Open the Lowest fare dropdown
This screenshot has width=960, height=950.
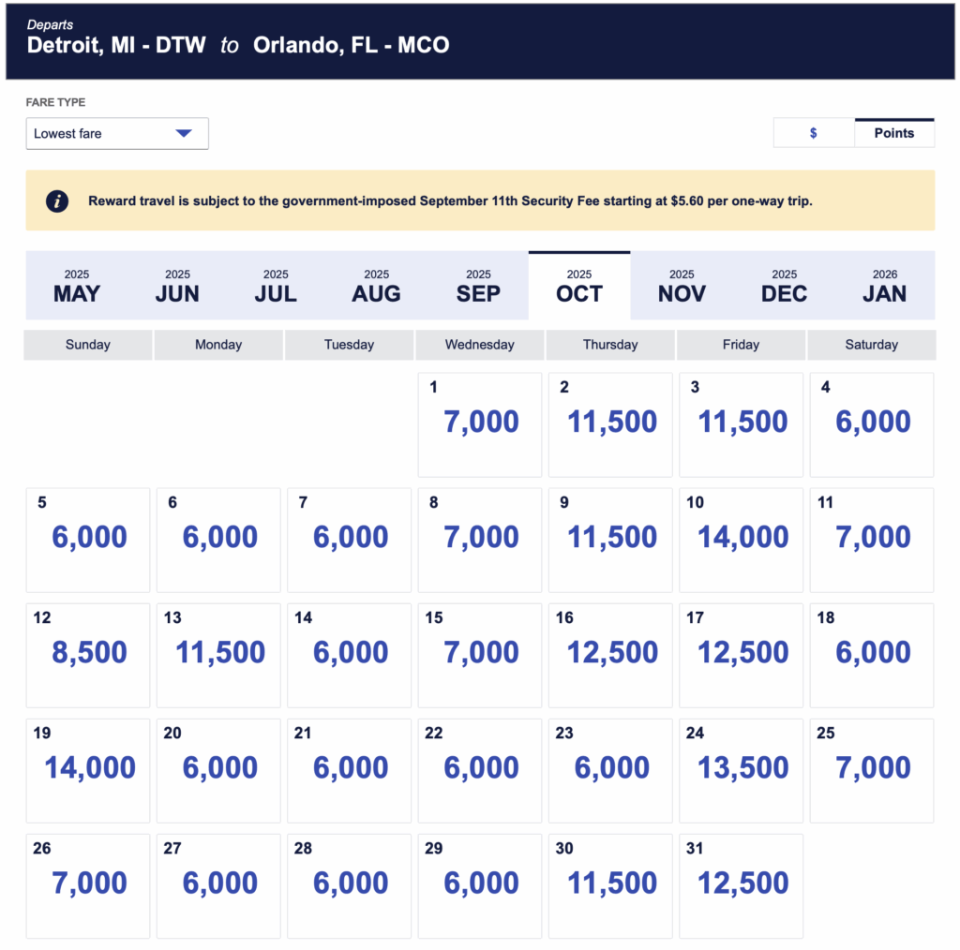117,133
